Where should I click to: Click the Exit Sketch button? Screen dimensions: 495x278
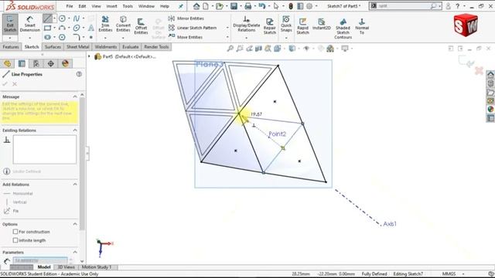click(x=10, y=24)
